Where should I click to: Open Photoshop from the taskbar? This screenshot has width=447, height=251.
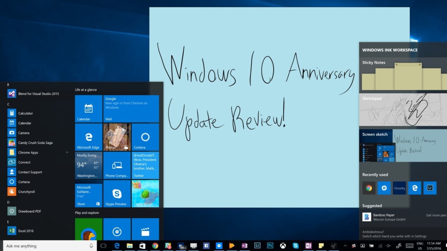[x=270, y=246]
